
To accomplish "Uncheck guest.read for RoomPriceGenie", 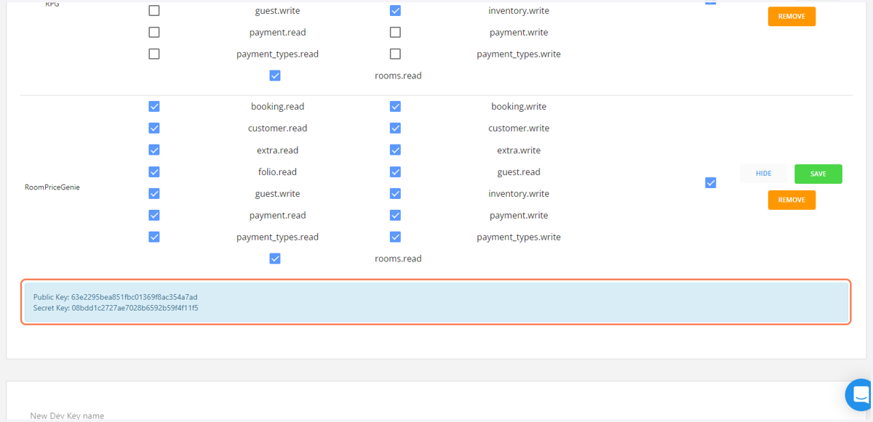I will click(395, 171).
